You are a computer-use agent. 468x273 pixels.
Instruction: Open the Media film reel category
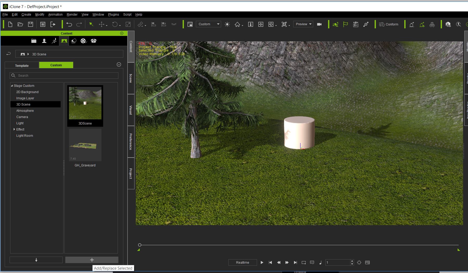coord(84,41)
